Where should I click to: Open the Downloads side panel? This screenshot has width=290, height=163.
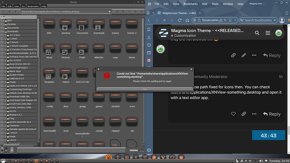tap(149, 37)
